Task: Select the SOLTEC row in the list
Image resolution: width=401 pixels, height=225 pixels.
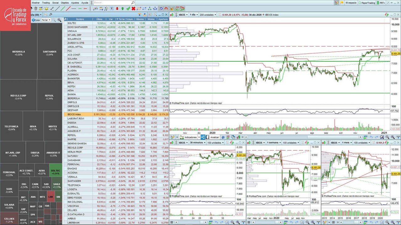Action: click(116, 23)
